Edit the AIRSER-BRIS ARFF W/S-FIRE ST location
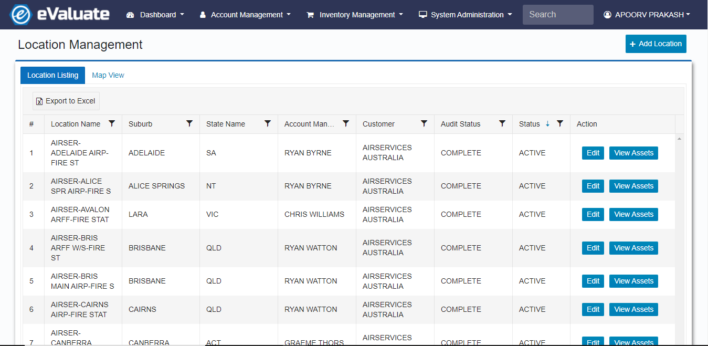This screenshot has height=346, width=708. (593, 248)
